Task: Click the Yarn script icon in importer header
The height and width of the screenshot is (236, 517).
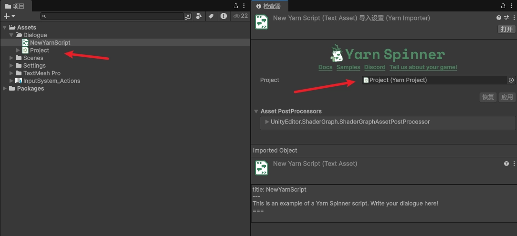Action: tap(262, 22)
